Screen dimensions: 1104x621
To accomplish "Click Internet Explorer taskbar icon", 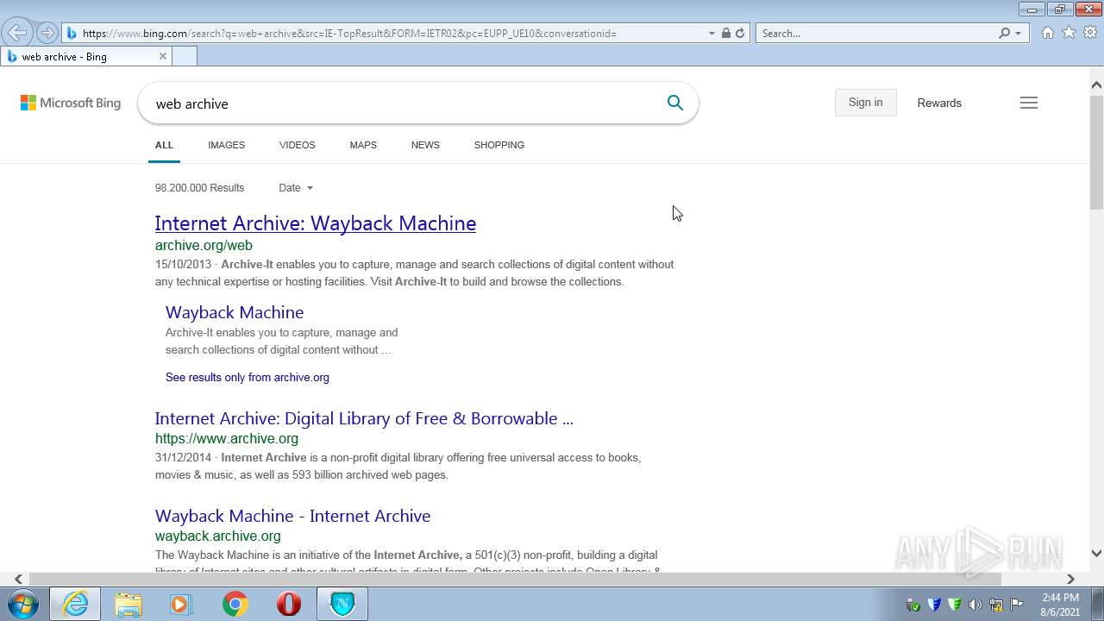I will coord(75,604).
